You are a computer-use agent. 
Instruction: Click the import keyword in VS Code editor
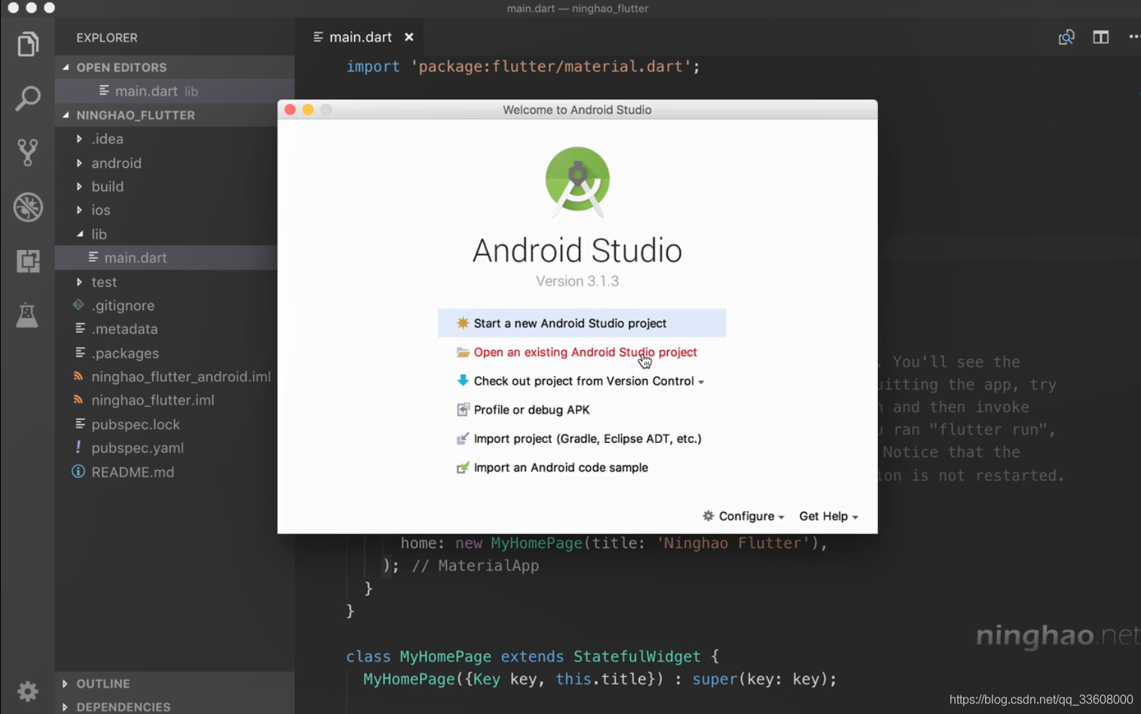(373, 66)
